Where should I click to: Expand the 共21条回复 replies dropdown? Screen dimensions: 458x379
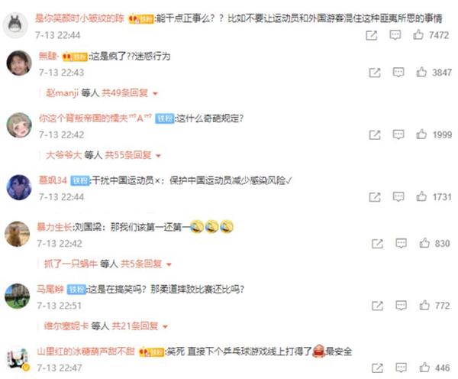(140, 326)
